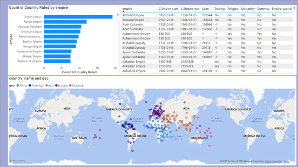This screenshot has width=298, height=167.
Task: Click the Span column header
Action: point(205,9)
